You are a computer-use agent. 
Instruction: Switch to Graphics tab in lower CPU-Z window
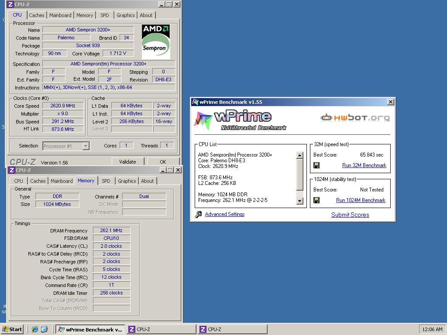pyautogui.click(x=127, y=181)
